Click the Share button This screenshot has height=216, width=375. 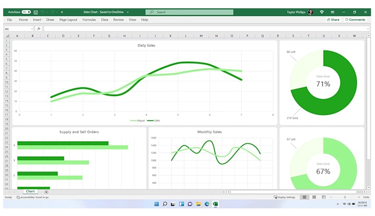point(333,20)
